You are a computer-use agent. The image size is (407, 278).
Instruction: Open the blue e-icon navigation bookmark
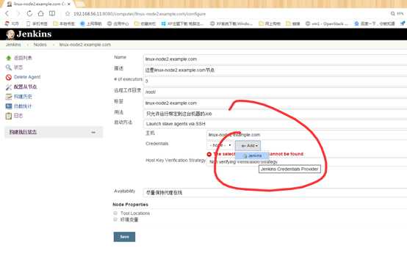tap(90, 23)
